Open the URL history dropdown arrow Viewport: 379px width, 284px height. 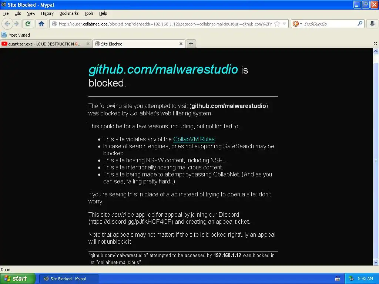285,24
